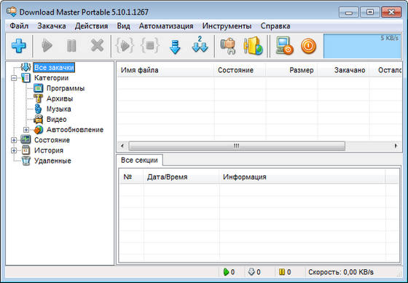Click the start all downloads braces icon
The width and height of the screenshot is (408, 283).
[x=125, y=46]
